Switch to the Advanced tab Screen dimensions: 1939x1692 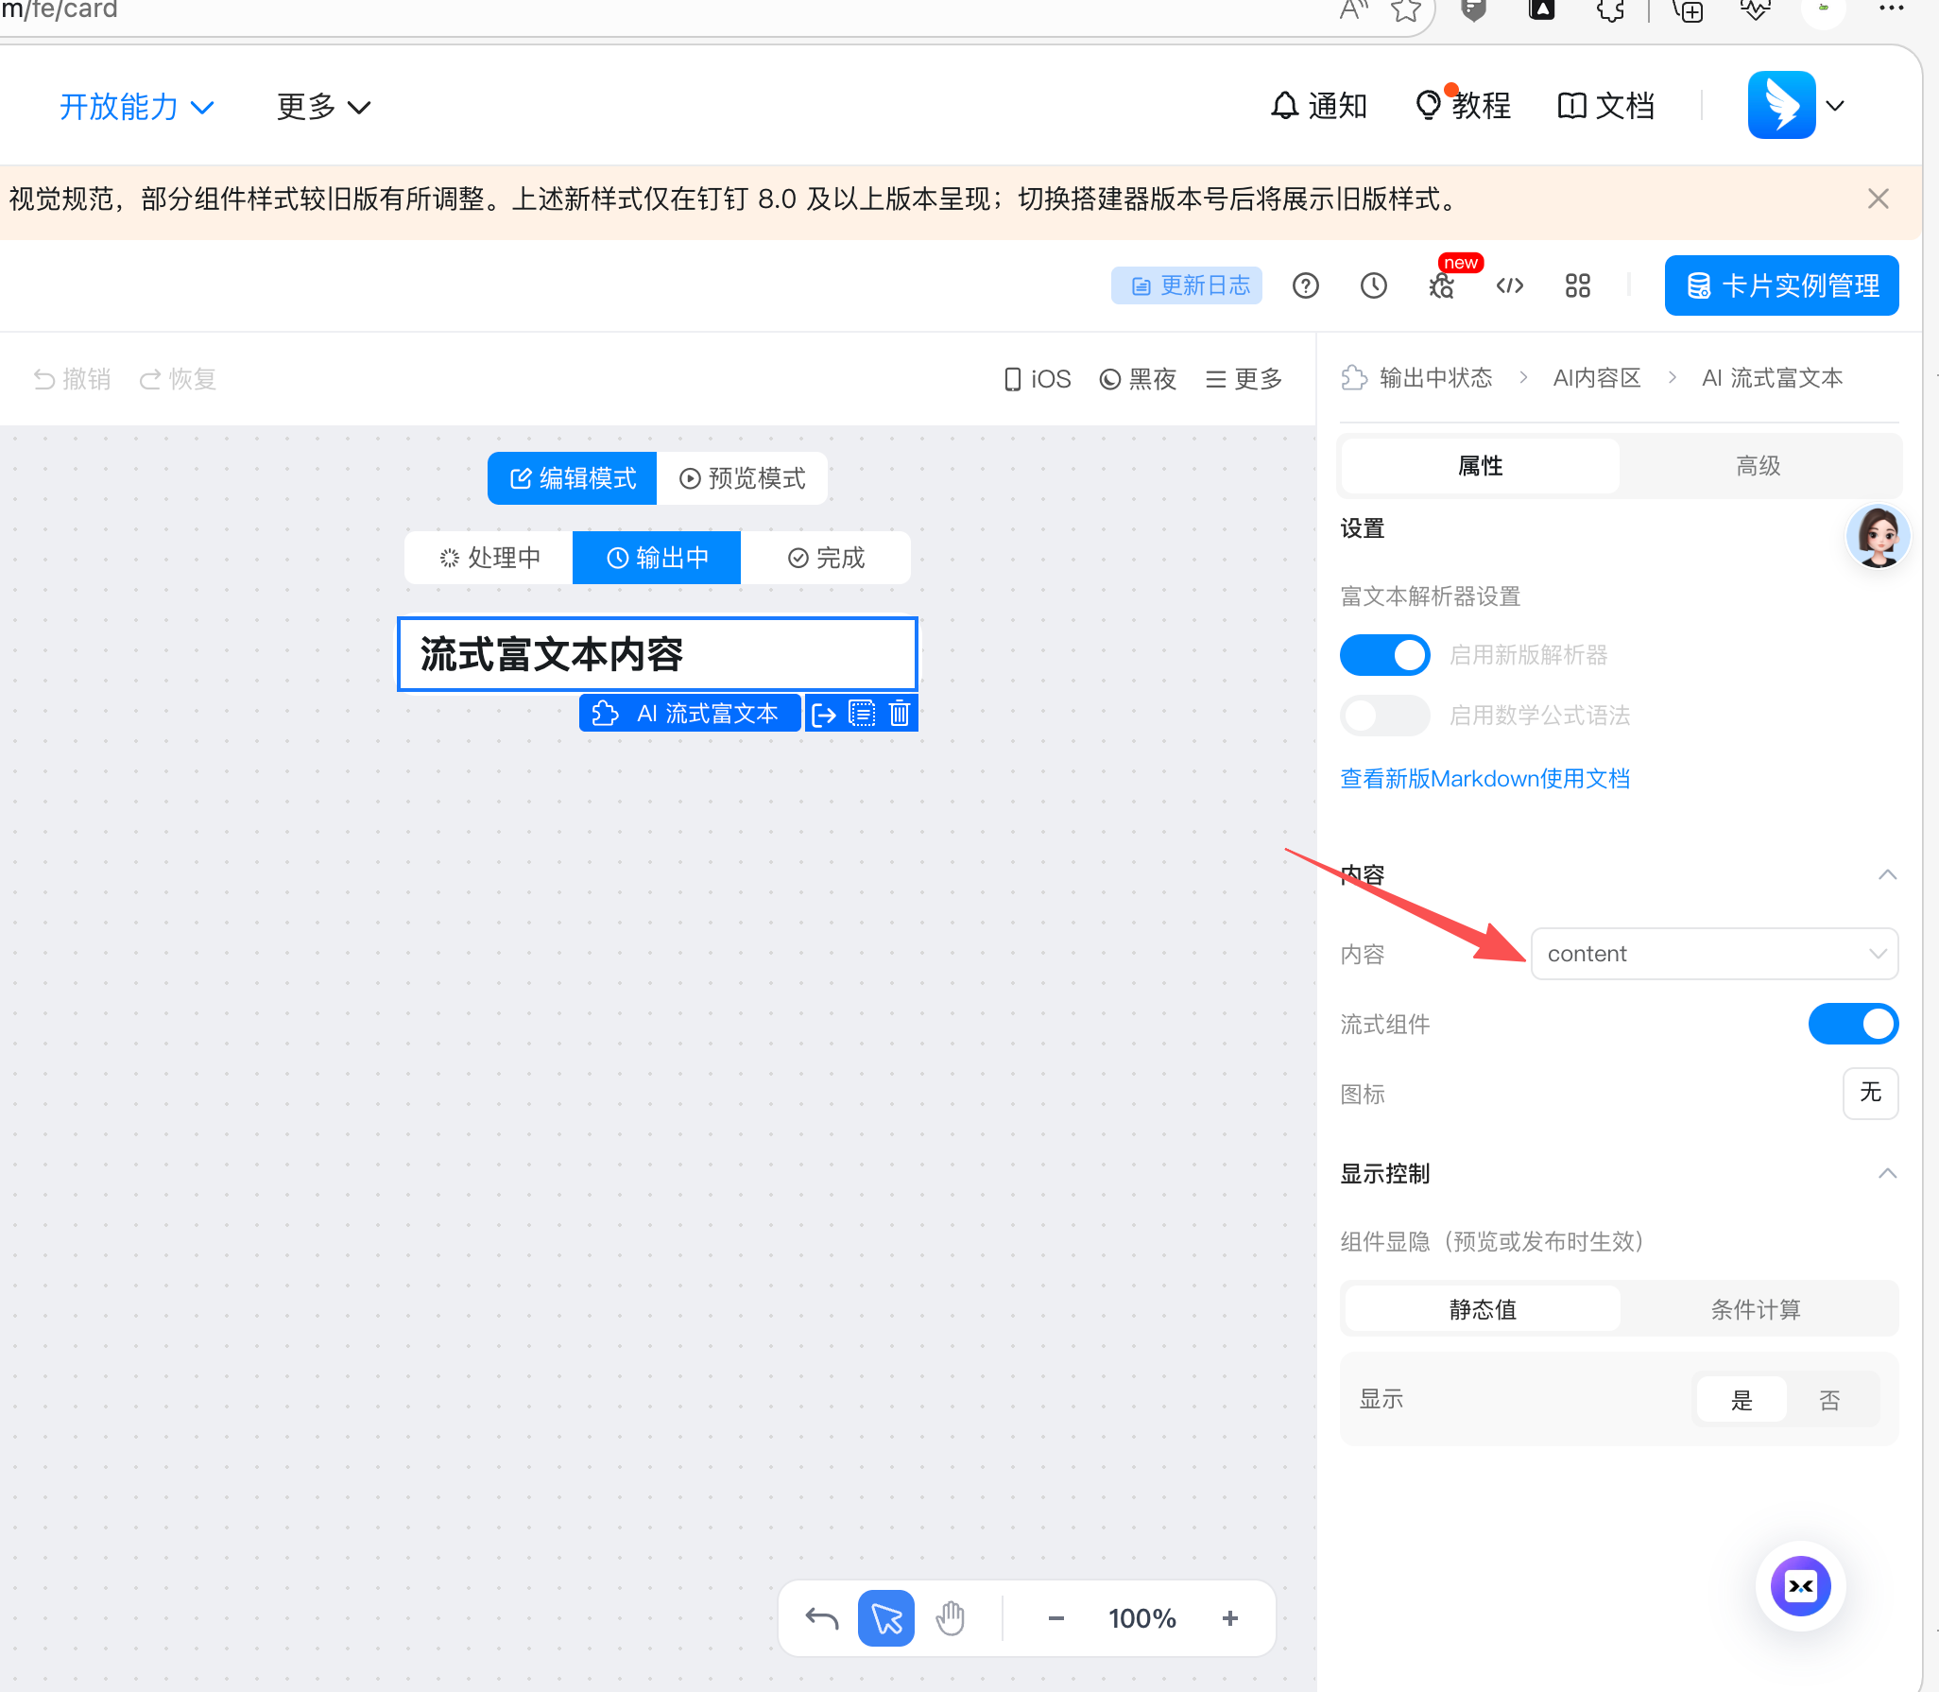point(1758,466)
